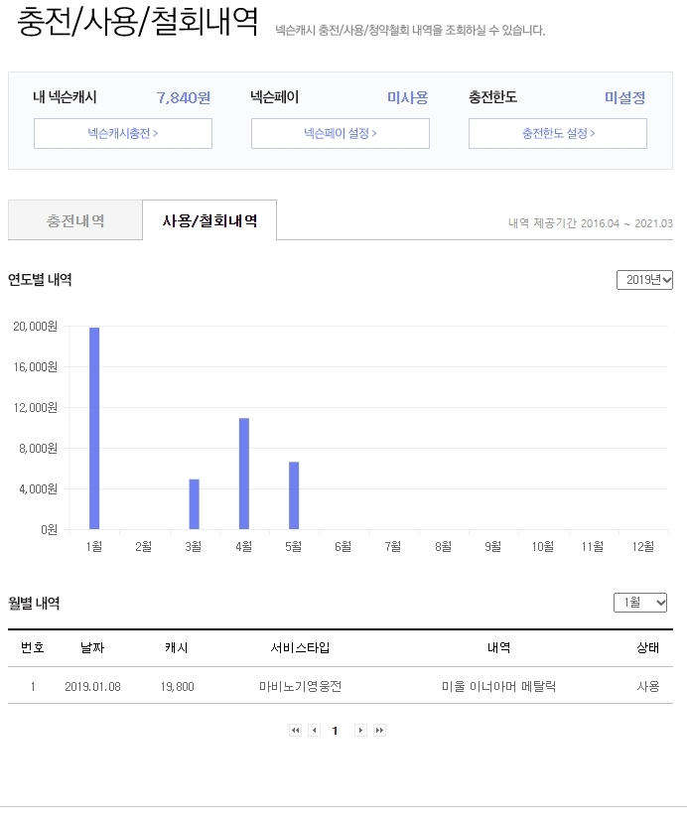This screenshot has height=825, width=687.
Task: Click the May bar in chart
Action: tap(294, 495)
